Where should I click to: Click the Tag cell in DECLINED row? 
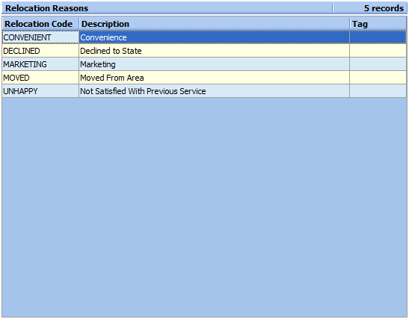coord(378,51)
